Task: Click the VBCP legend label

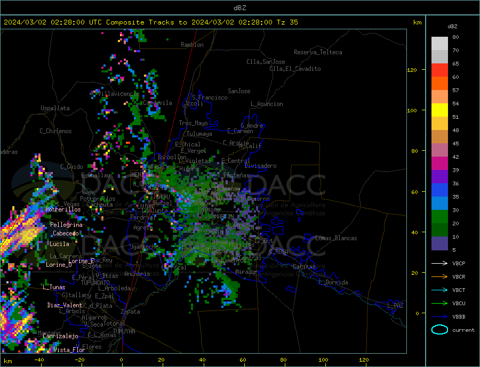Action: [x=459, y=263]
